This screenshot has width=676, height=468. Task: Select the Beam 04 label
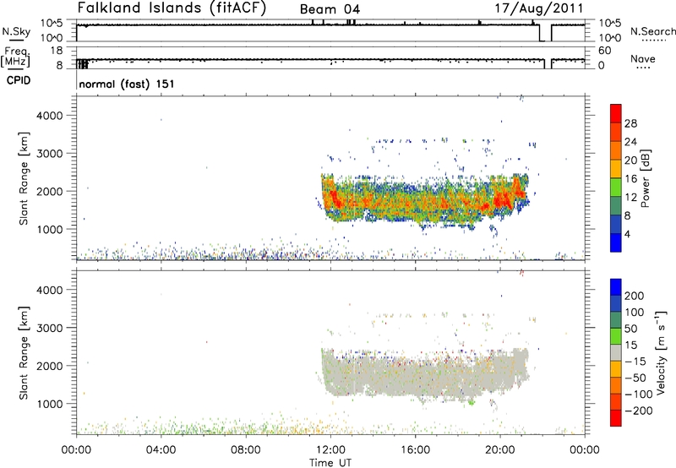pyautogui.click(x=330, y=9)
